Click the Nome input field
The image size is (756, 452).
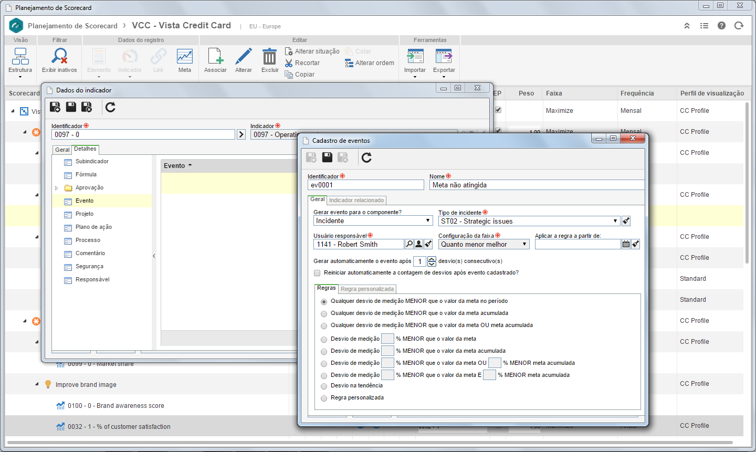pos(537,185)
